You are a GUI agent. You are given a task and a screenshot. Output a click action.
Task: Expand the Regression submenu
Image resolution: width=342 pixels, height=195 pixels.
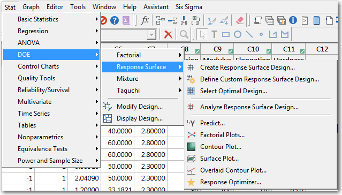(51, 31)
